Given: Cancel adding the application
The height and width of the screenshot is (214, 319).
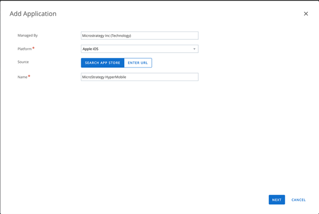Looking at the screenshot, I should [299, 200].
